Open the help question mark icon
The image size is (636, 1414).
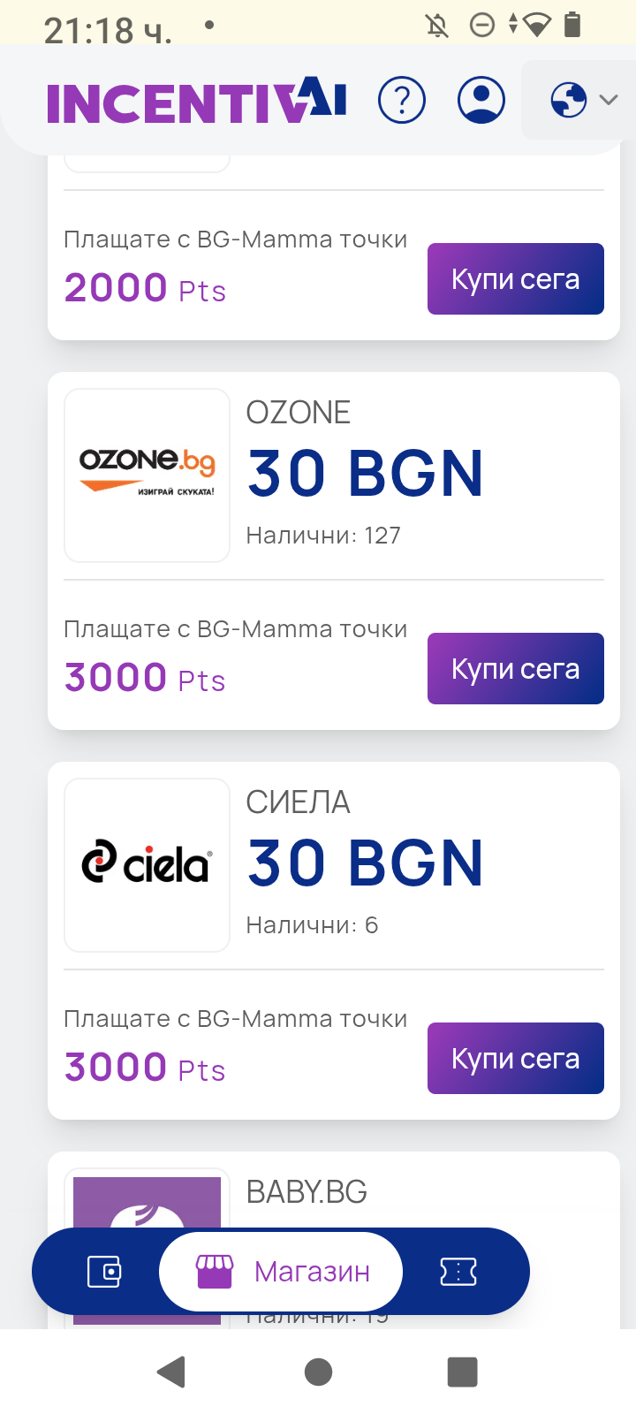coord(402,100)
